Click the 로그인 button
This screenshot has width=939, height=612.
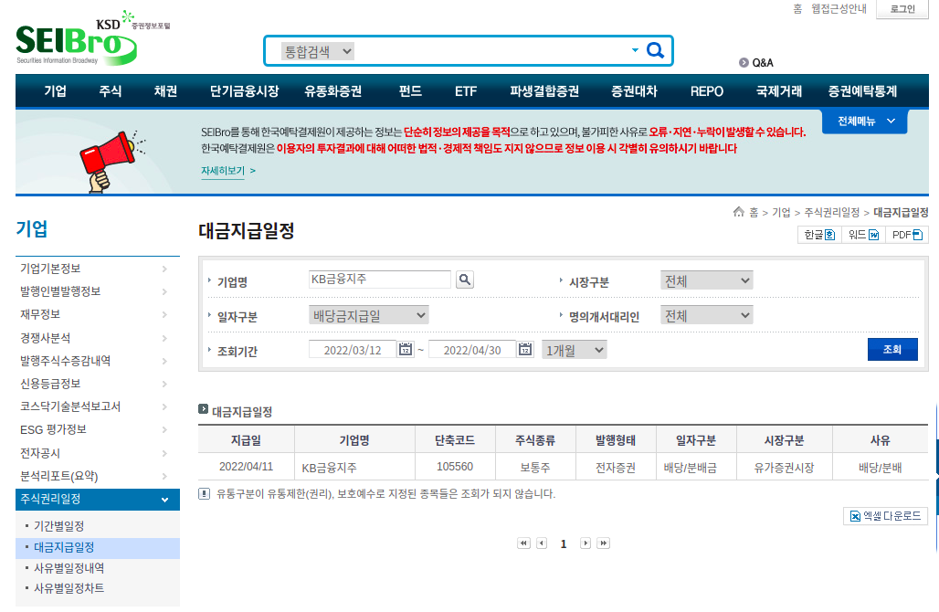click(x=902, y=9)
